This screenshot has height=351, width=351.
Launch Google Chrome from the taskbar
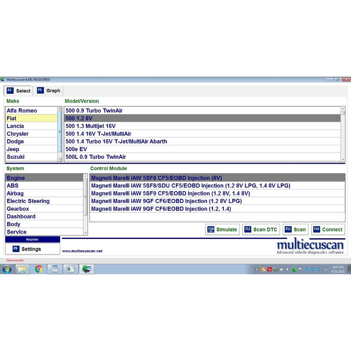tap(38, 269)
